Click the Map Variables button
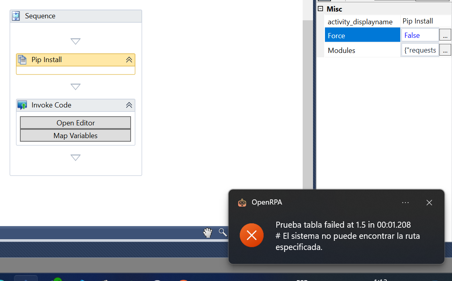 click(x=76, y=136)
